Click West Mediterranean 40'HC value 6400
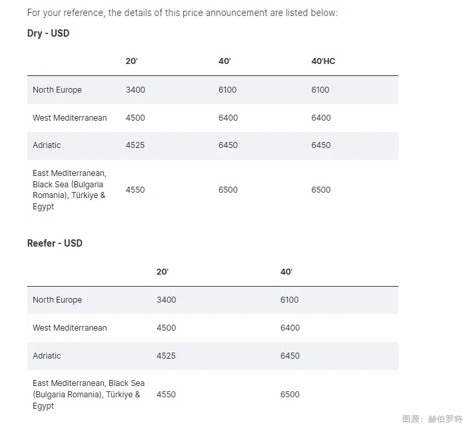Screen dimensions: 475x432 point(321,117)
